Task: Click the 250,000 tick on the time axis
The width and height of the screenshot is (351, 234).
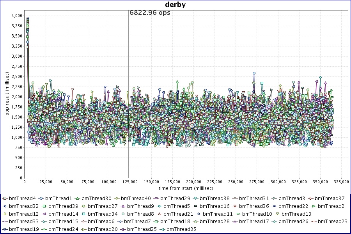Action: point(236,182)
